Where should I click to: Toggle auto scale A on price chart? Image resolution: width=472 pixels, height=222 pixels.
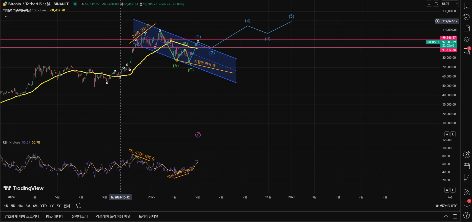(x=447, y=134)
